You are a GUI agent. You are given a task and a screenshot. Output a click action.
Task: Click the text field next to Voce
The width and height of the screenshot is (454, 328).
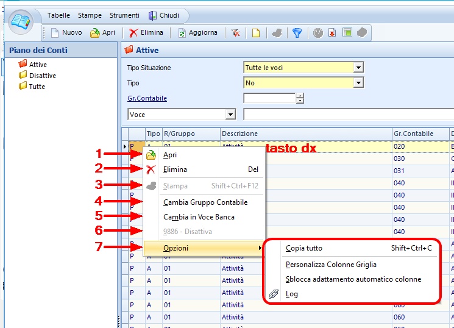[x=347, y=114]
